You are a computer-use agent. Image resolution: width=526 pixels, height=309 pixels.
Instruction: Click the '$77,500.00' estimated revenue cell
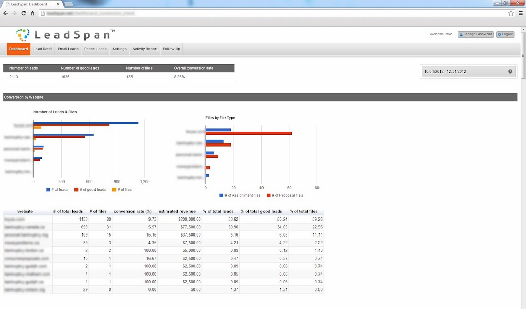point(179,227)
